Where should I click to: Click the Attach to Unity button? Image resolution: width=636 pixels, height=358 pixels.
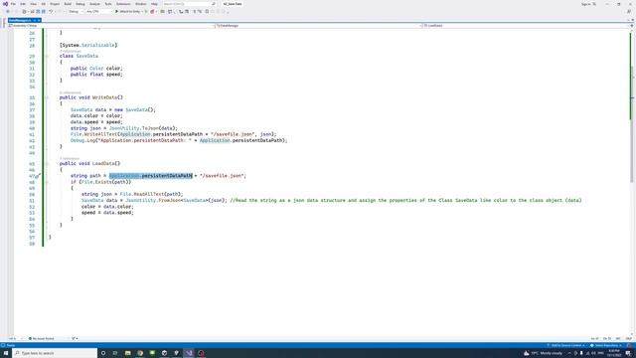[128, 11]
